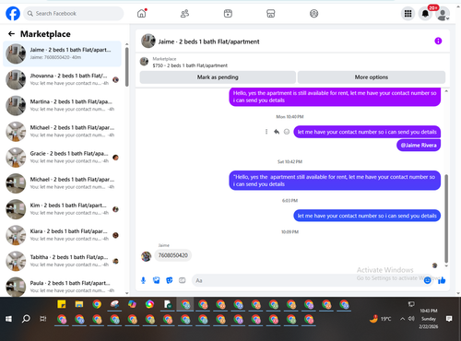
Task: Click the Sat 10:42 PM timestamp
Action: pyautogui.click(x=290, y=161)
